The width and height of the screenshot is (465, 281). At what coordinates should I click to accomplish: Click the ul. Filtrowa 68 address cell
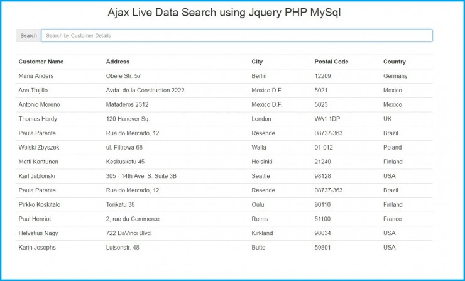coord(124,148)
